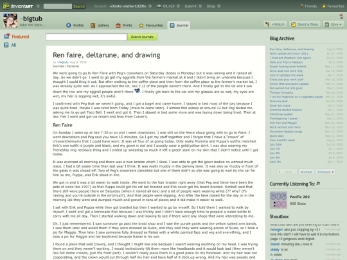Viewport: 347px width, 260px height.
Task: Open the Friends menu in the top bar
Action: point(308,6)
